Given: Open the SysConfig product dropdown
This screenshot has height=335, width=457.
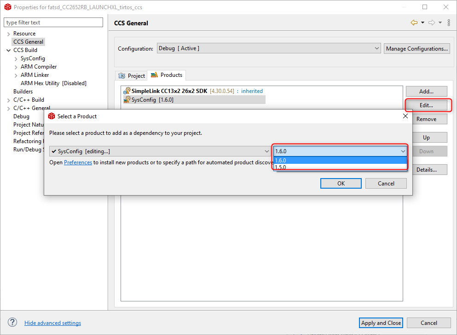Looking at the screenshot, I should point(160,151).
